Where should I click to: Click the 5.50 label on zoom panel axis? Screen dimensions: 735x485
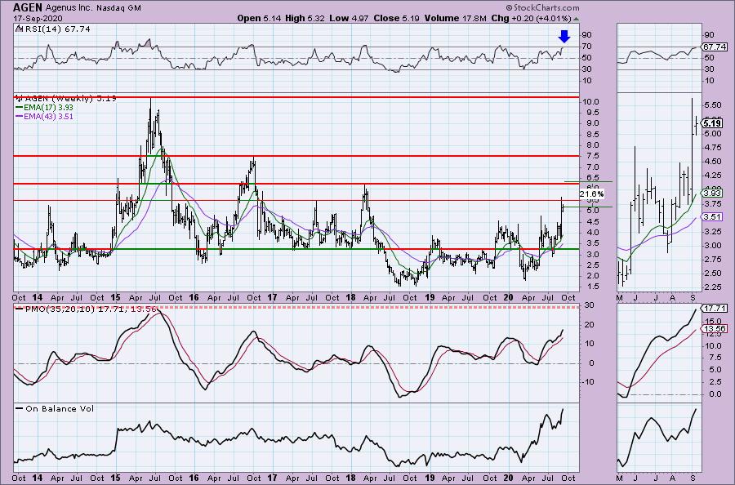point(713,105)
